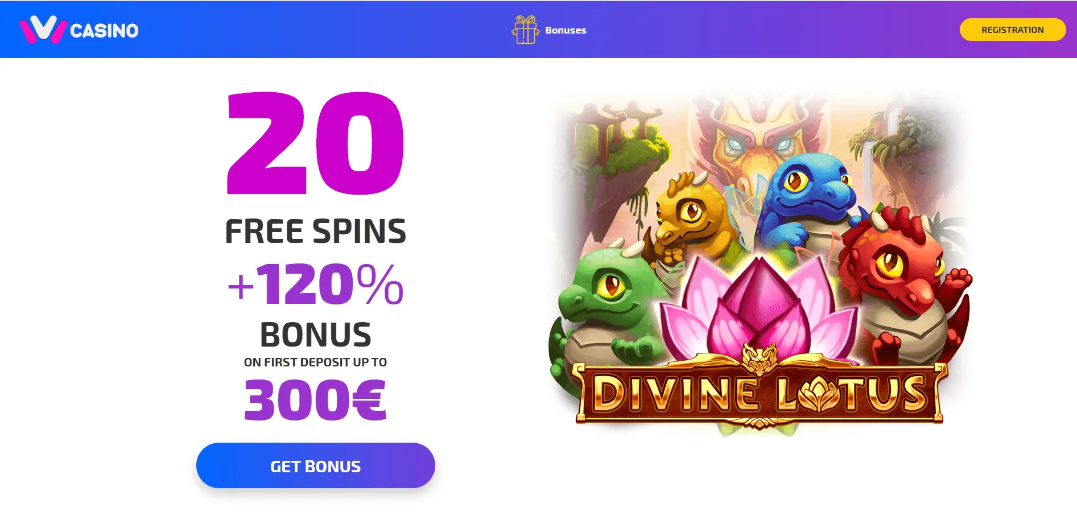The height and width of the screenshot is (532, 1077).
Task: Click the ON FIRST DEPOSIT UP TO text
Action: pos(316,362)
